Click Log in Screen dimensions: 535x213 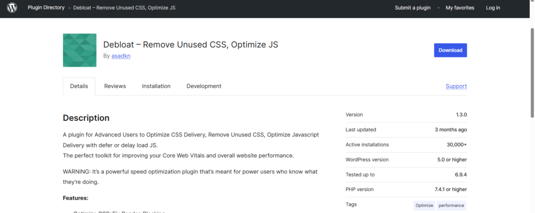(x=493, y=7)
